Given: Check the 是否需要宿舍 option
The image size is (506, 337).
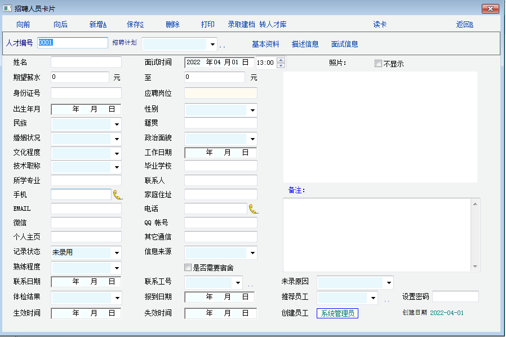Looking at the screenshot, I should (188, 268).
